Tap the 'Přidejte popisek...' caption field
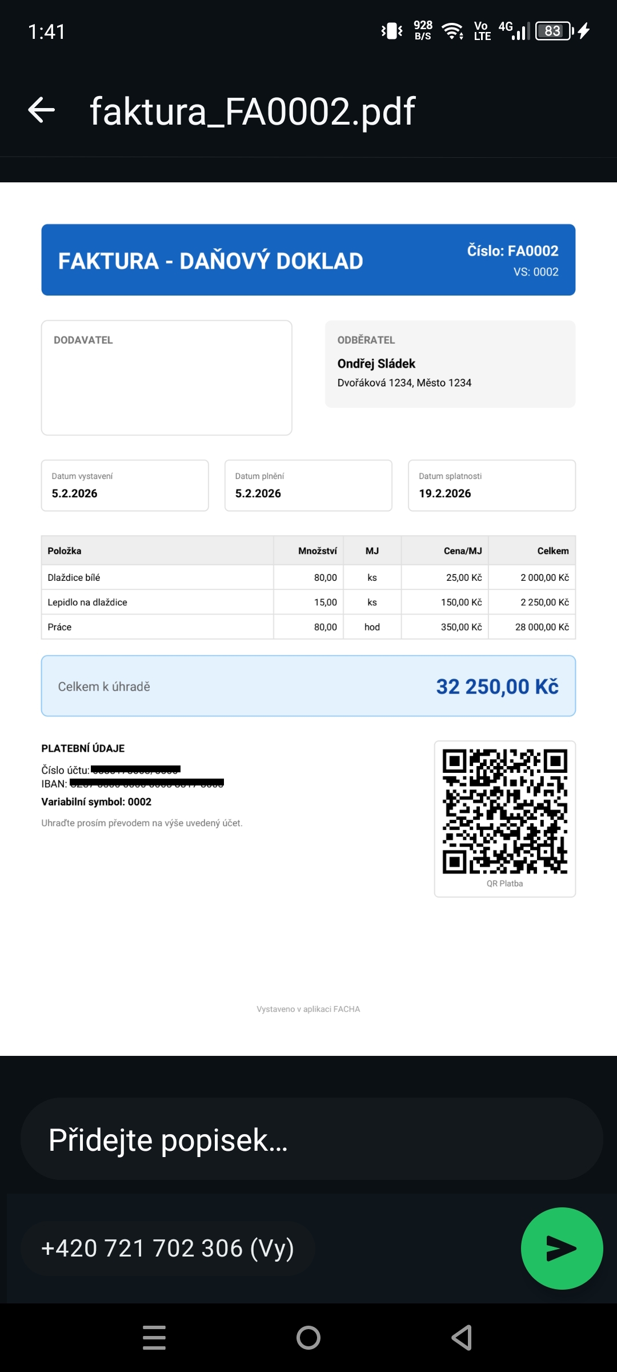617x1372 pixels. point(311,1139)
